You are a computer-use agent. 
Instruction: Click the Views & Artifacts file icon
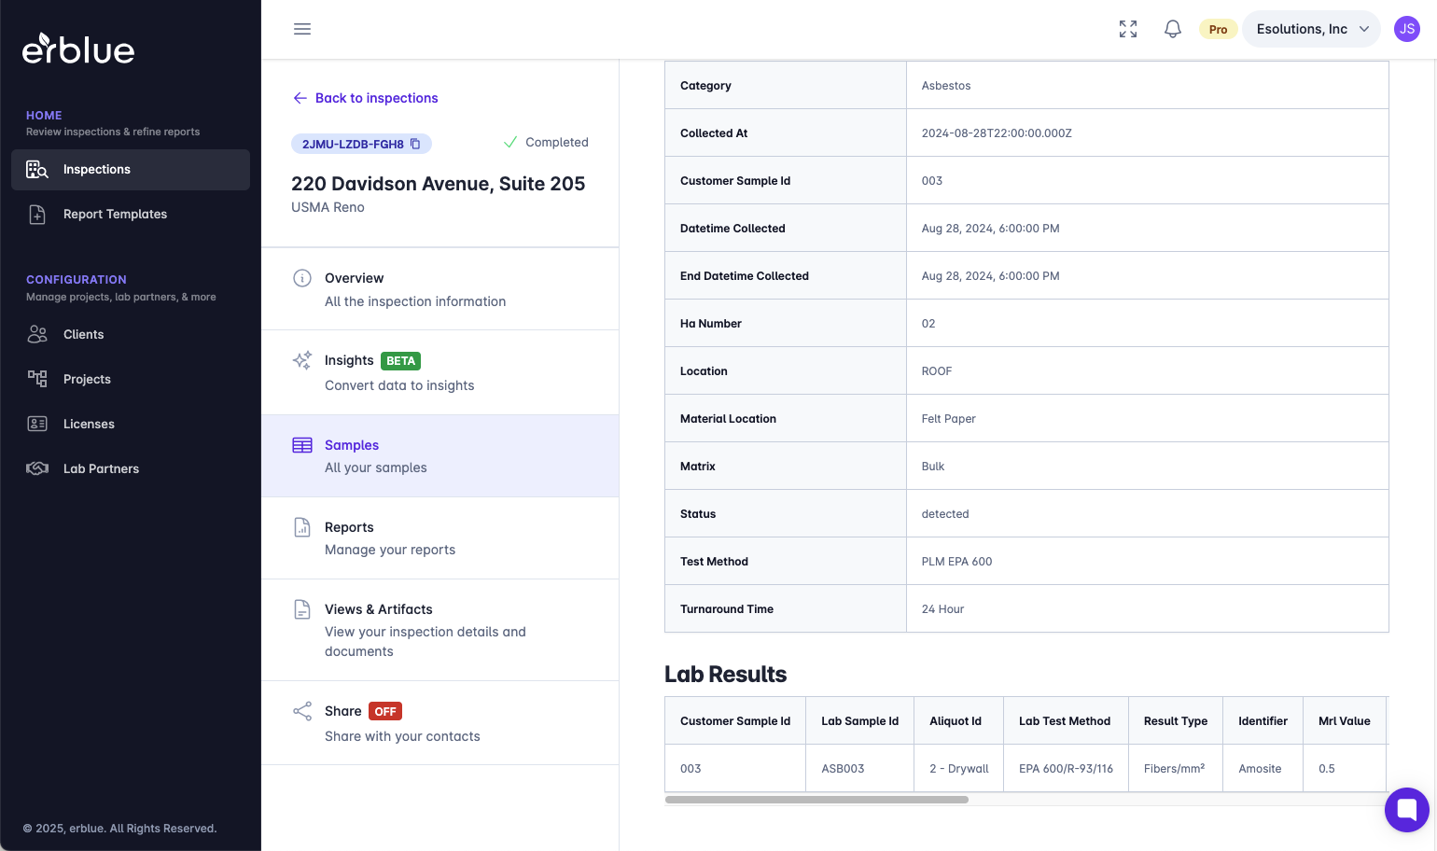(x=302, y=609)
